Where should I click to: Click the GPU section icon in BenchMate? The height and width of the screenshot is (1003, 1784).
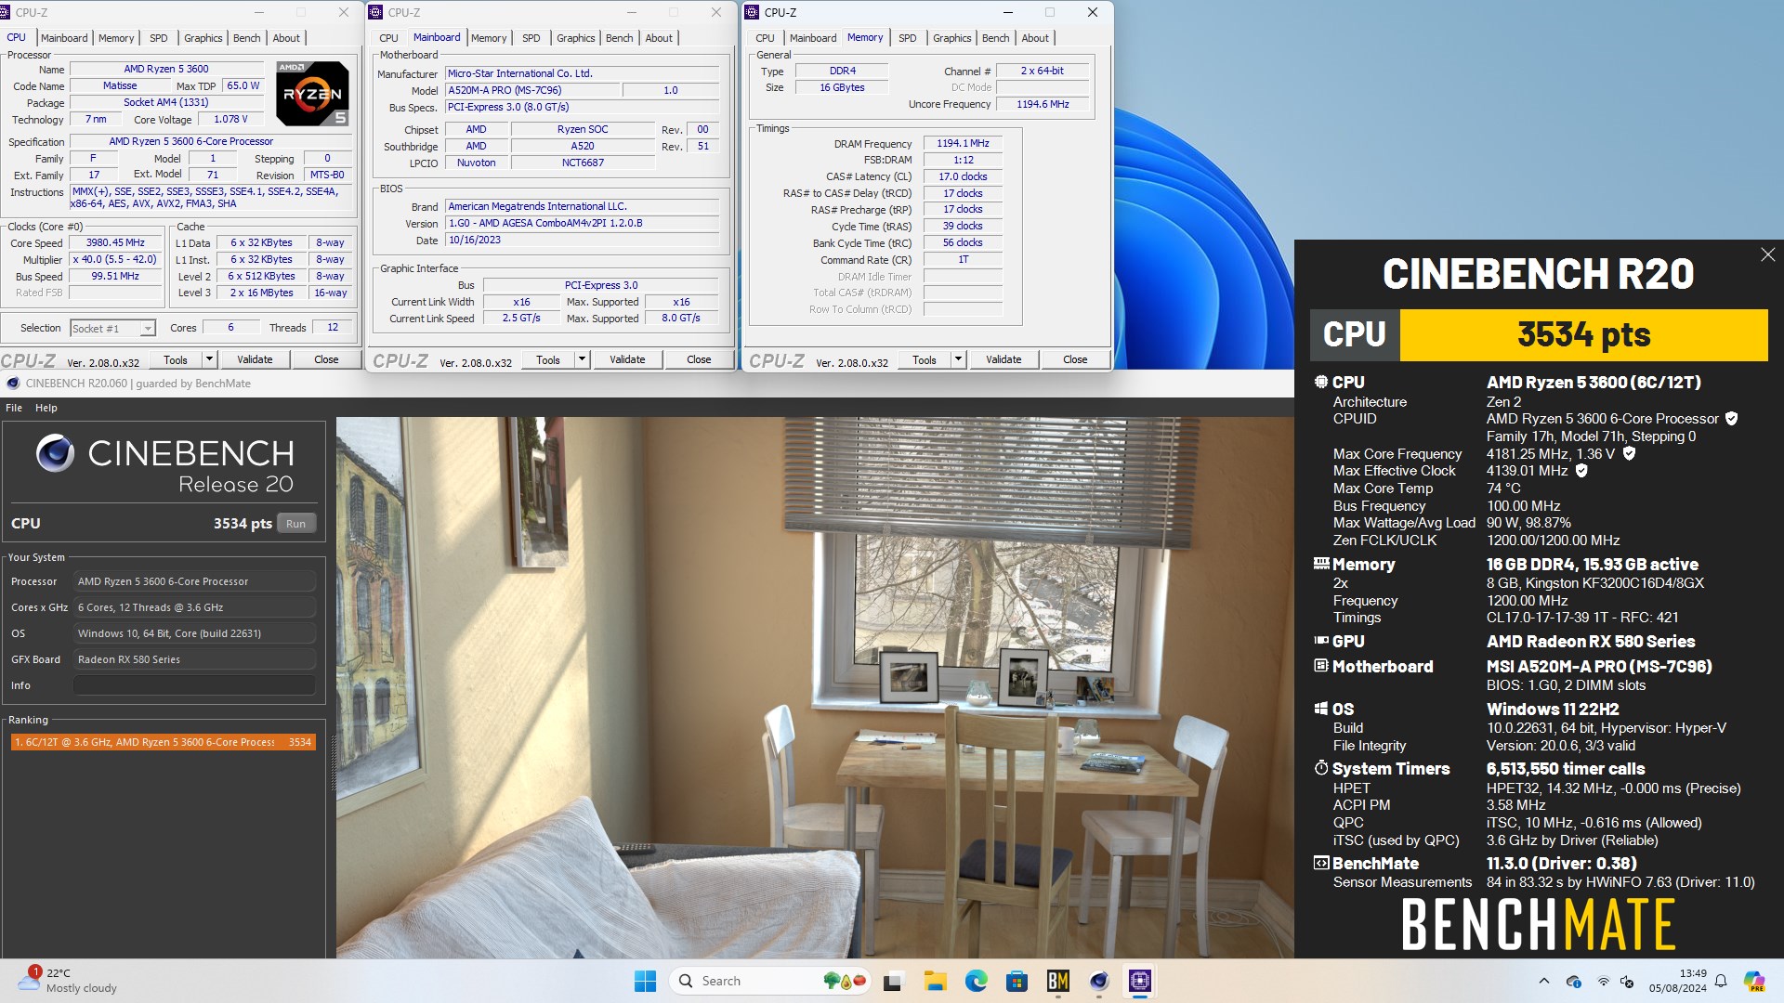click(x=1321, y=641)
